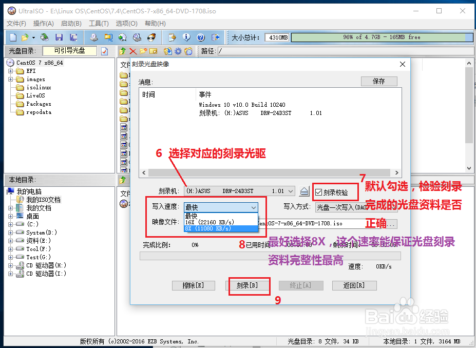This screenshot has height=348, width=476.
Task: Click the New folder icon in disc toolbar
Action: pyautogui.click(x=143, y=51)
